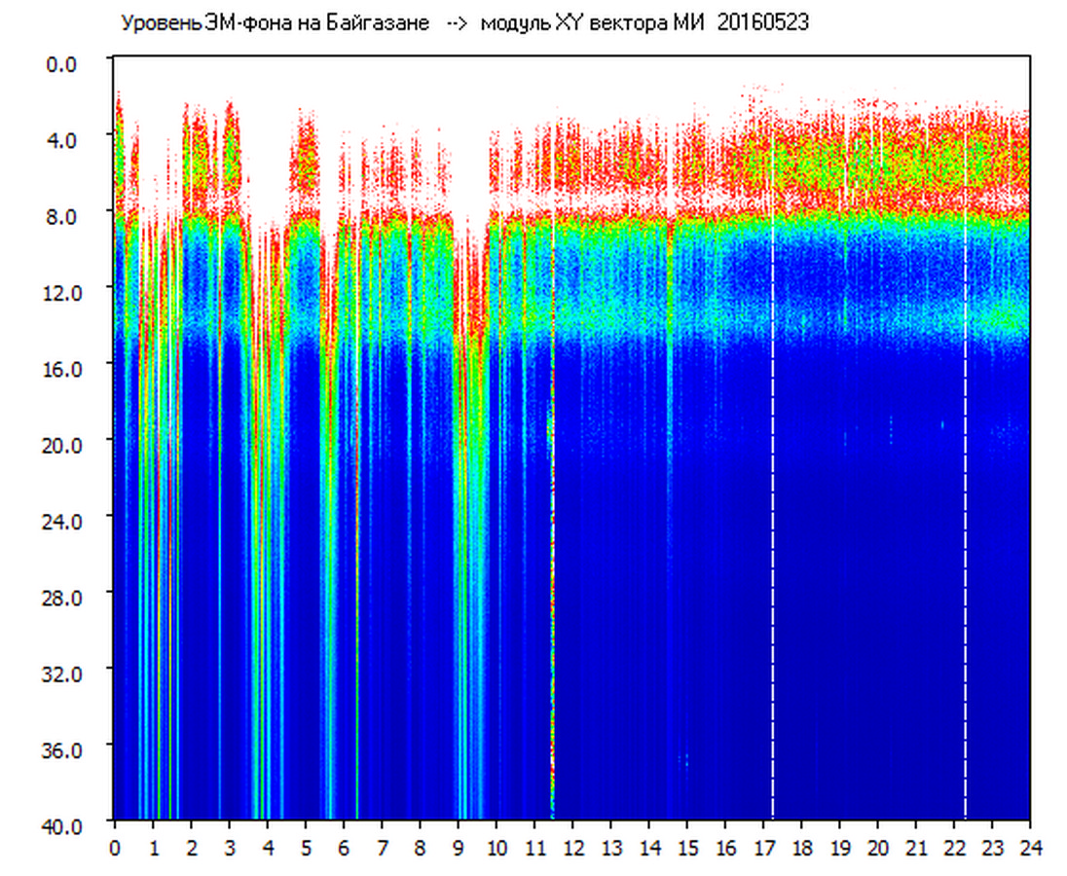This screenshot has width=1067, height=876.
Task: Click the word 'Байгазане' in the chart title
Action: click(x=382, y=23)
